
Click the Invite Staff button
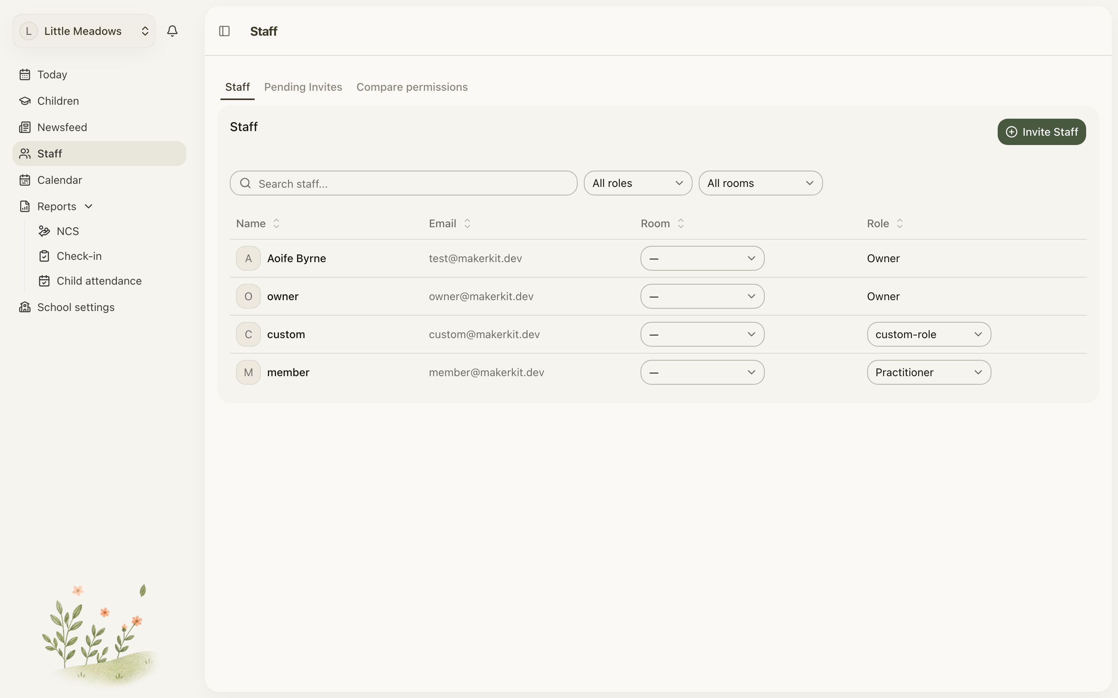point(1041,132)
